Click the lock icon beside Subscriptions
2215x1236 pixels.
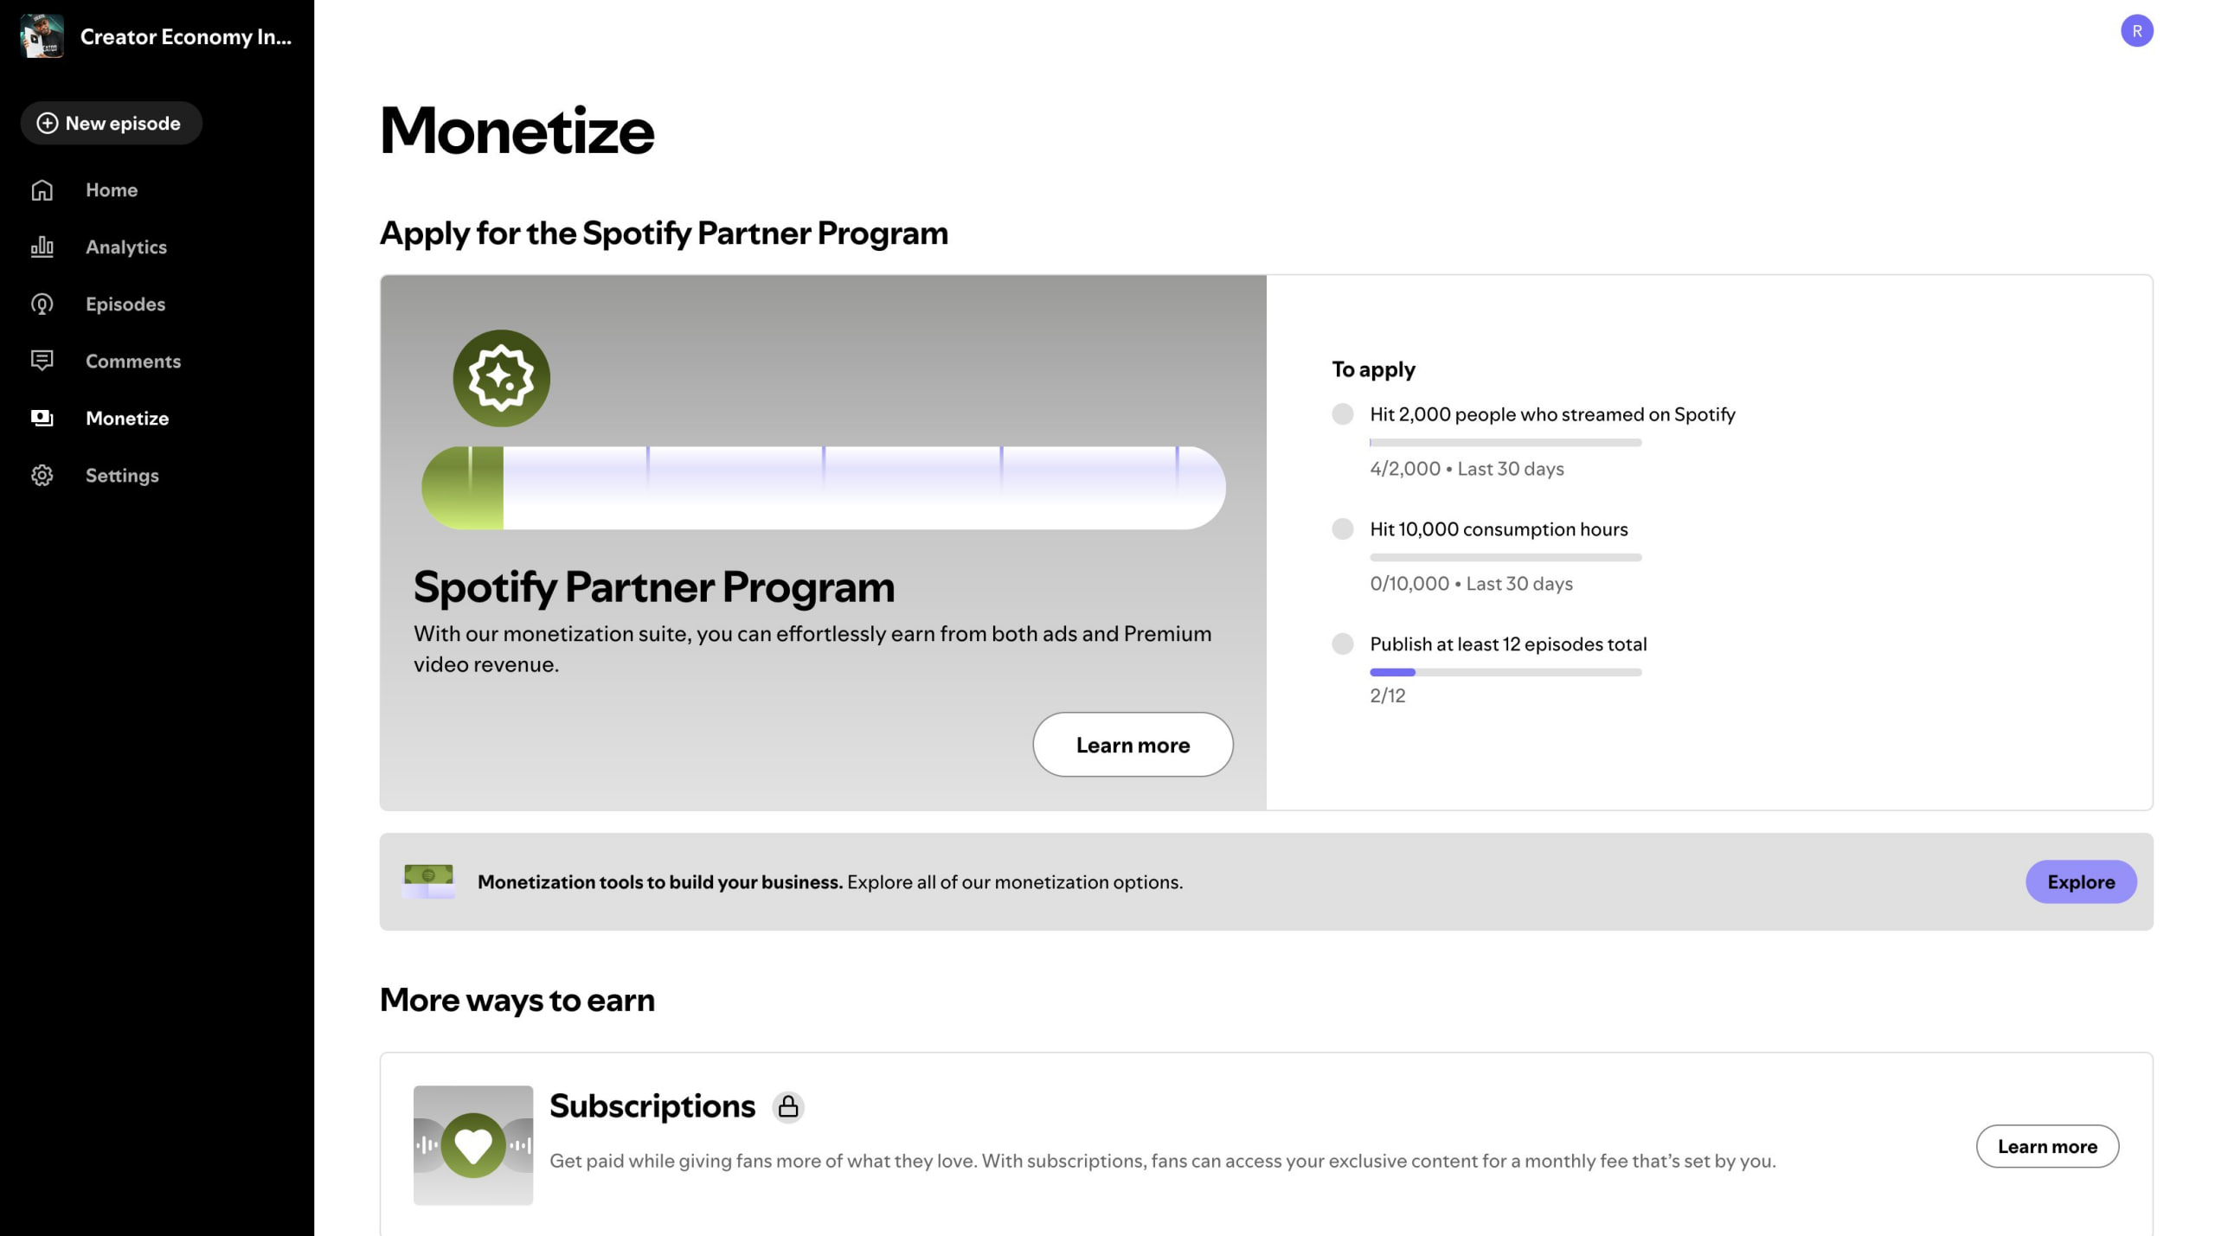coord(787,1106)
